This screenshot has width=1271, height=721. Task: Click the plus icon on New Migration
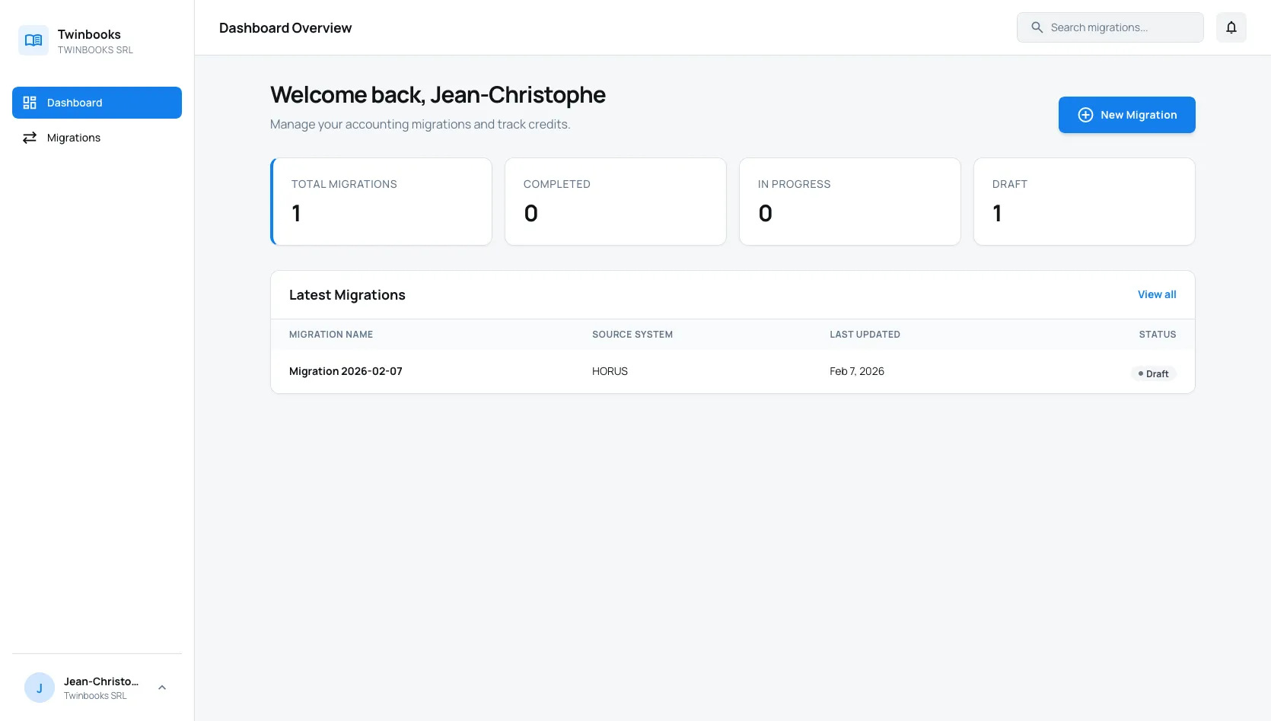pyautogui.click(x=1085, y=115)
